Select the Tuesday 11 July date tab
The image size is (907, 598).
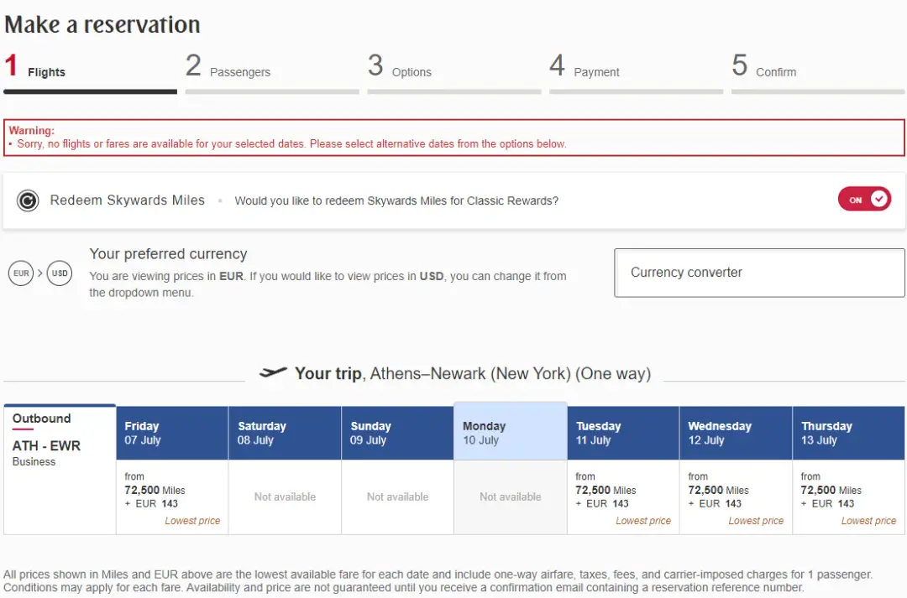click(x=623, y=433)
